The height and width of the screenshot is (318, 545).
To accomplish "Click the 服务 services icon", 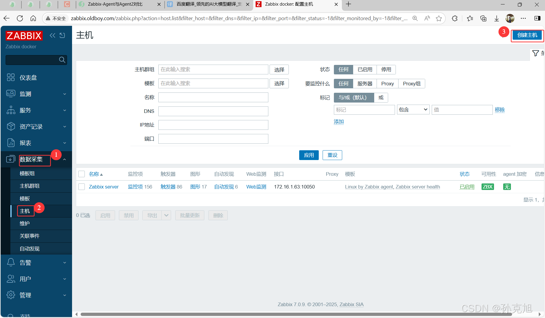I will click(x=11, y=110).
